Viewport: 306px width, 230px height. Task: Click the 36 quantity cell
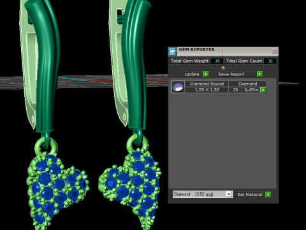point(235,90)
